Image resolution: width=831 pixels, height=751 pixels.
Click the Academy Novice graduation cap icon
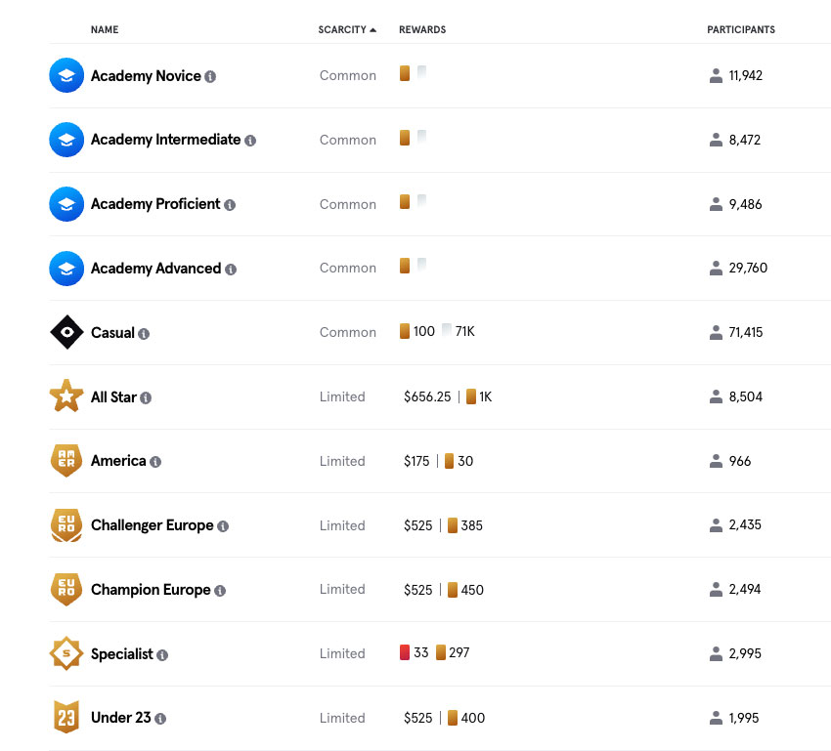(66, 75)
